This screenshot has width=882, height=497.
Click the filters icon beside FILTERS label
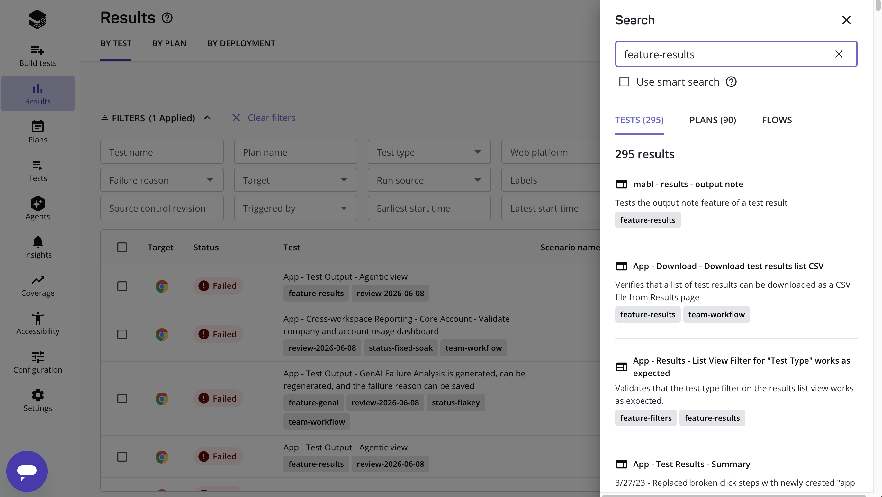click(104, 118)
